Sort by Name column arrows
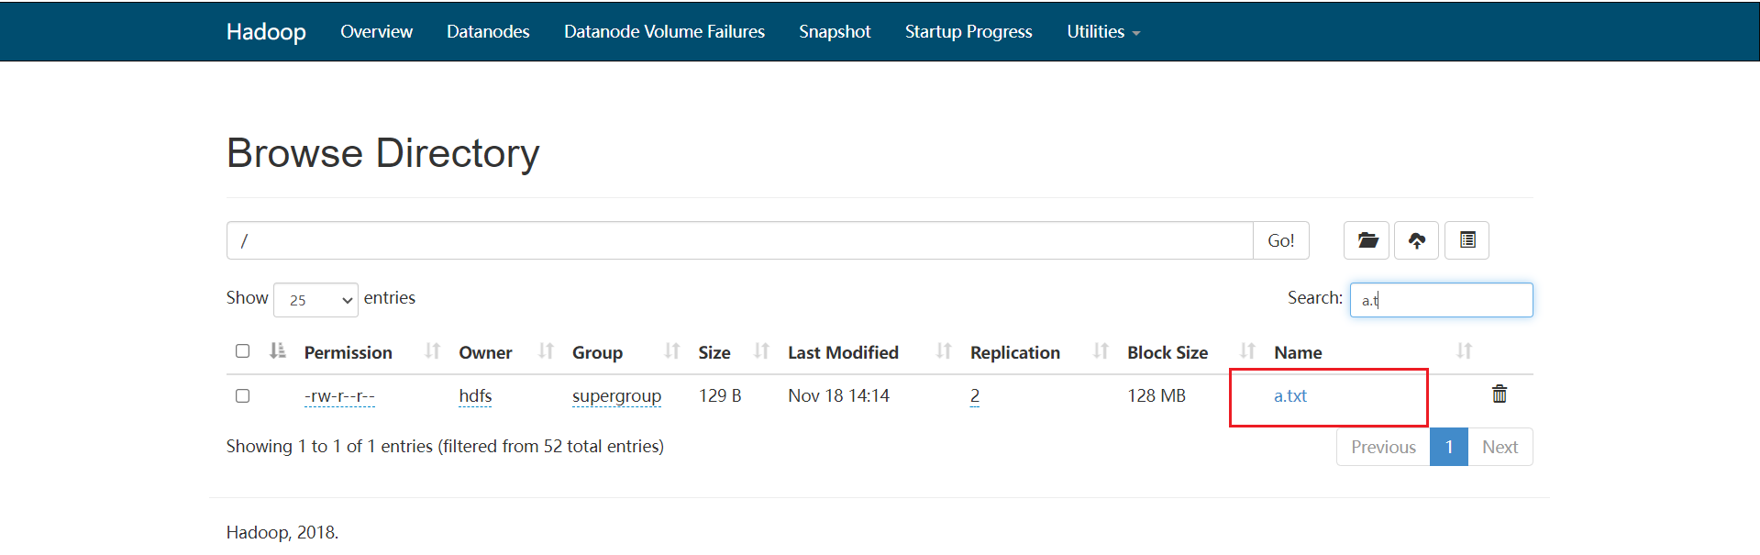Image resolution: width=1760 pixels, height=555 pixels. [x=1464, y=351]
